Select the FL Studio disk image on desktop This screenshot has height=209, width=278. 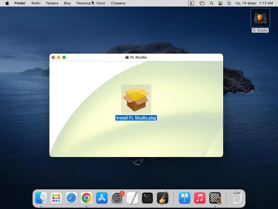(260, 18)
